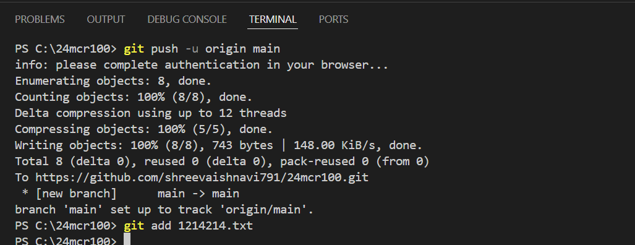
Task: Click the 'Writing objects' 743 bytes line
Action: click(219, 145)
